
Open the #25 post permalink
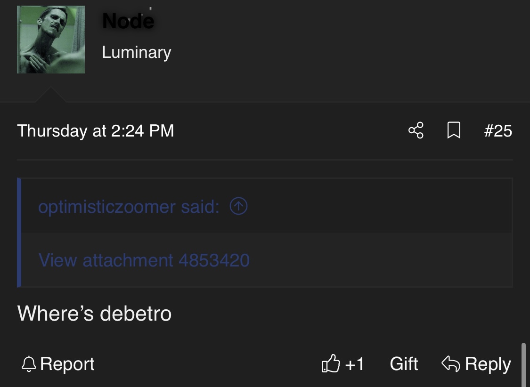[498, 131]
